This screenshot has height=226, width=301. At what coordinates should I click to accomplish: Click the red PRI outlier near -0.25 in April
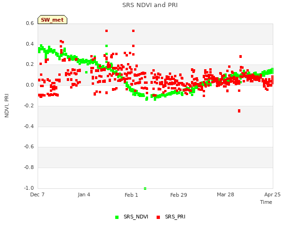tap(239, 111)
